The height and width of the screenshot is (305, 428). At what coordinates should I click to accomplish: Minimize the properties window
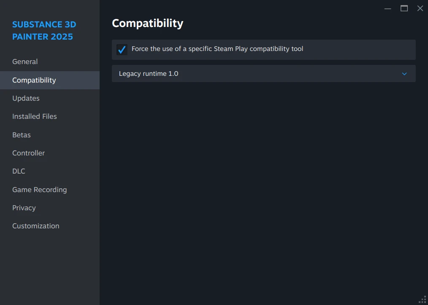[388, 8]
